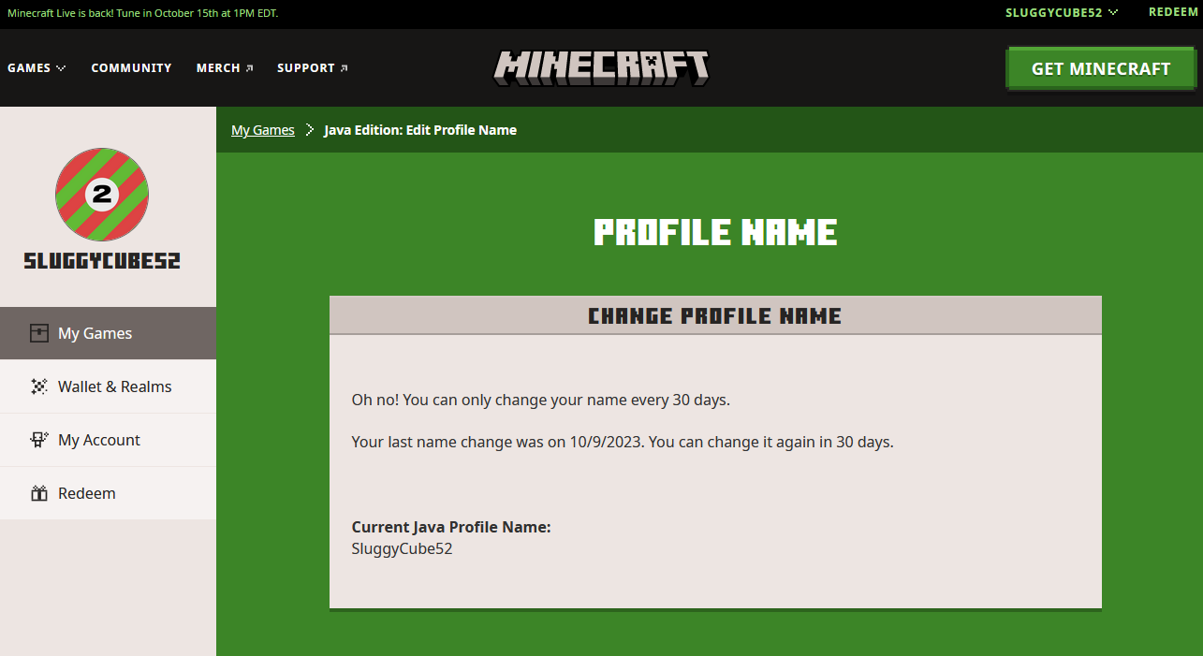The image size is (1203, 656).
Task: Click the last name change date sentence
Action: [x=623, y=442]
